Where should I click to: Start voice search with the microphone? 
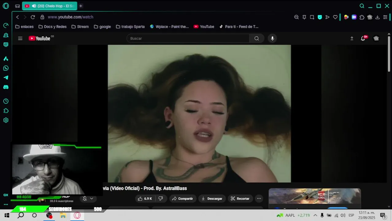point(272,38)
